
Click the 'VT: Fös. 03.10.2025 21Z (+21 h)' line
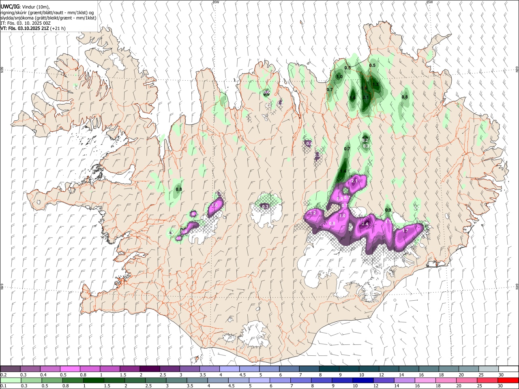pos(33,28)
